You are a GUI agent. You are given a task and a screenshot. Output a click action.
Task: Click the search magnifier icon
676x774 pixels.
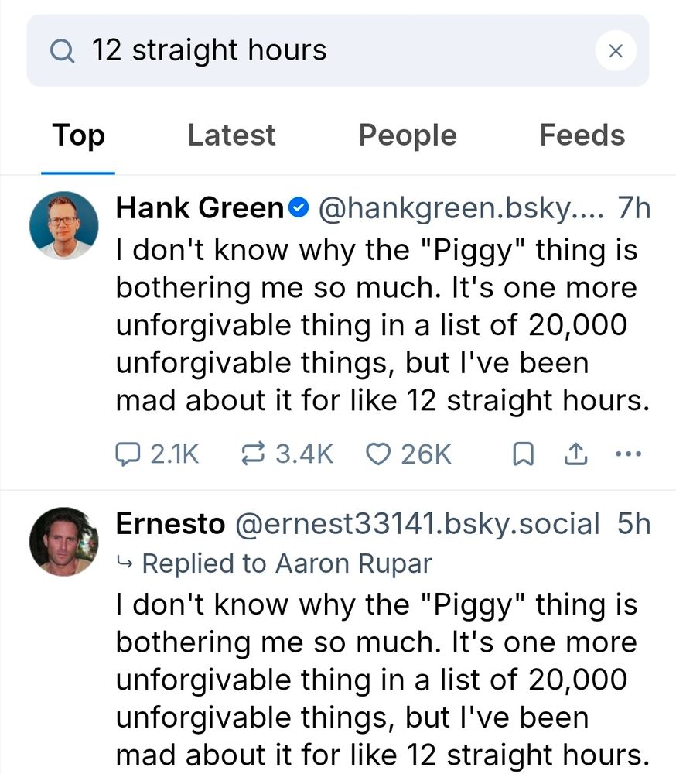coord(61,51)
